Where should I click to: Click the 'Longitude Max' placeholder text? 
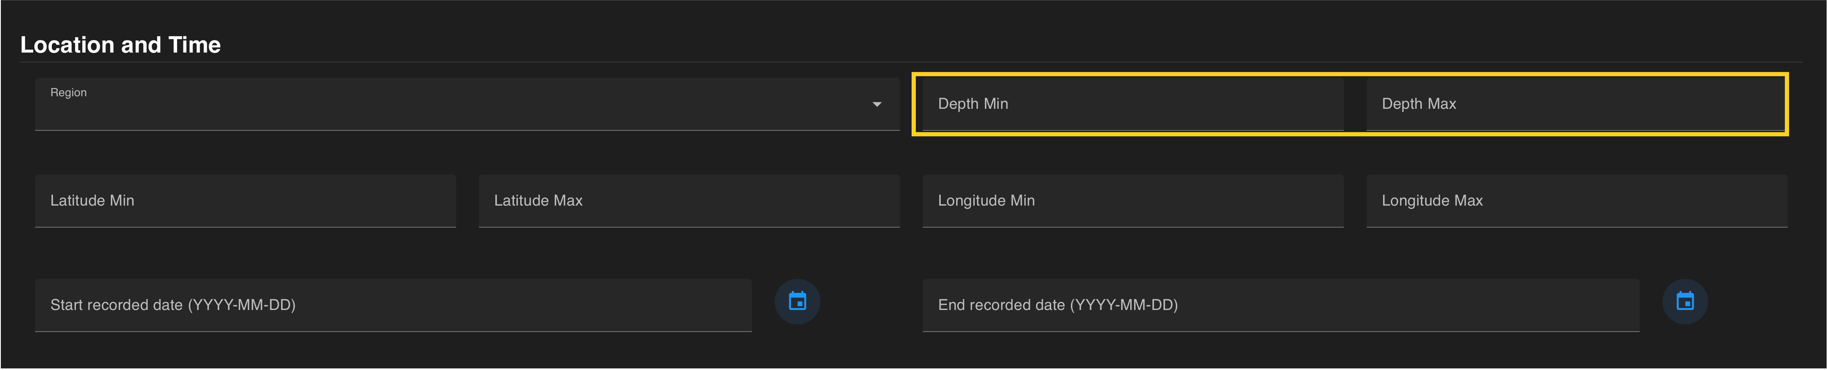[1432, 201]
